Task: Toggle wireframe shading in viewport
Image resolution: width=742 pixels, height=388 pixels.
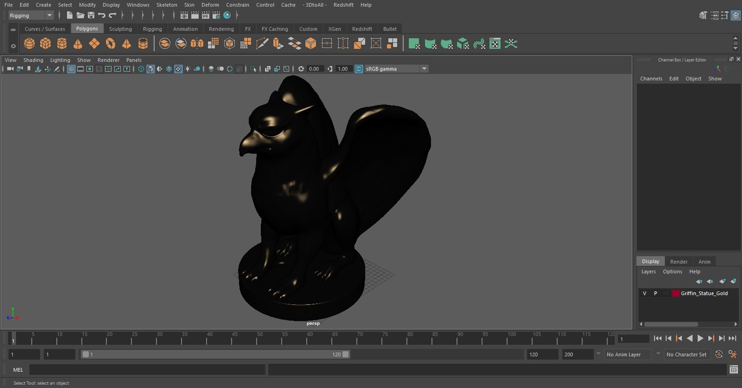Action: coord(141,69)
